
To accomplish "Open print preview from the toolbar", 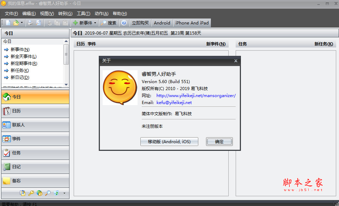I will tap(38, 23).
